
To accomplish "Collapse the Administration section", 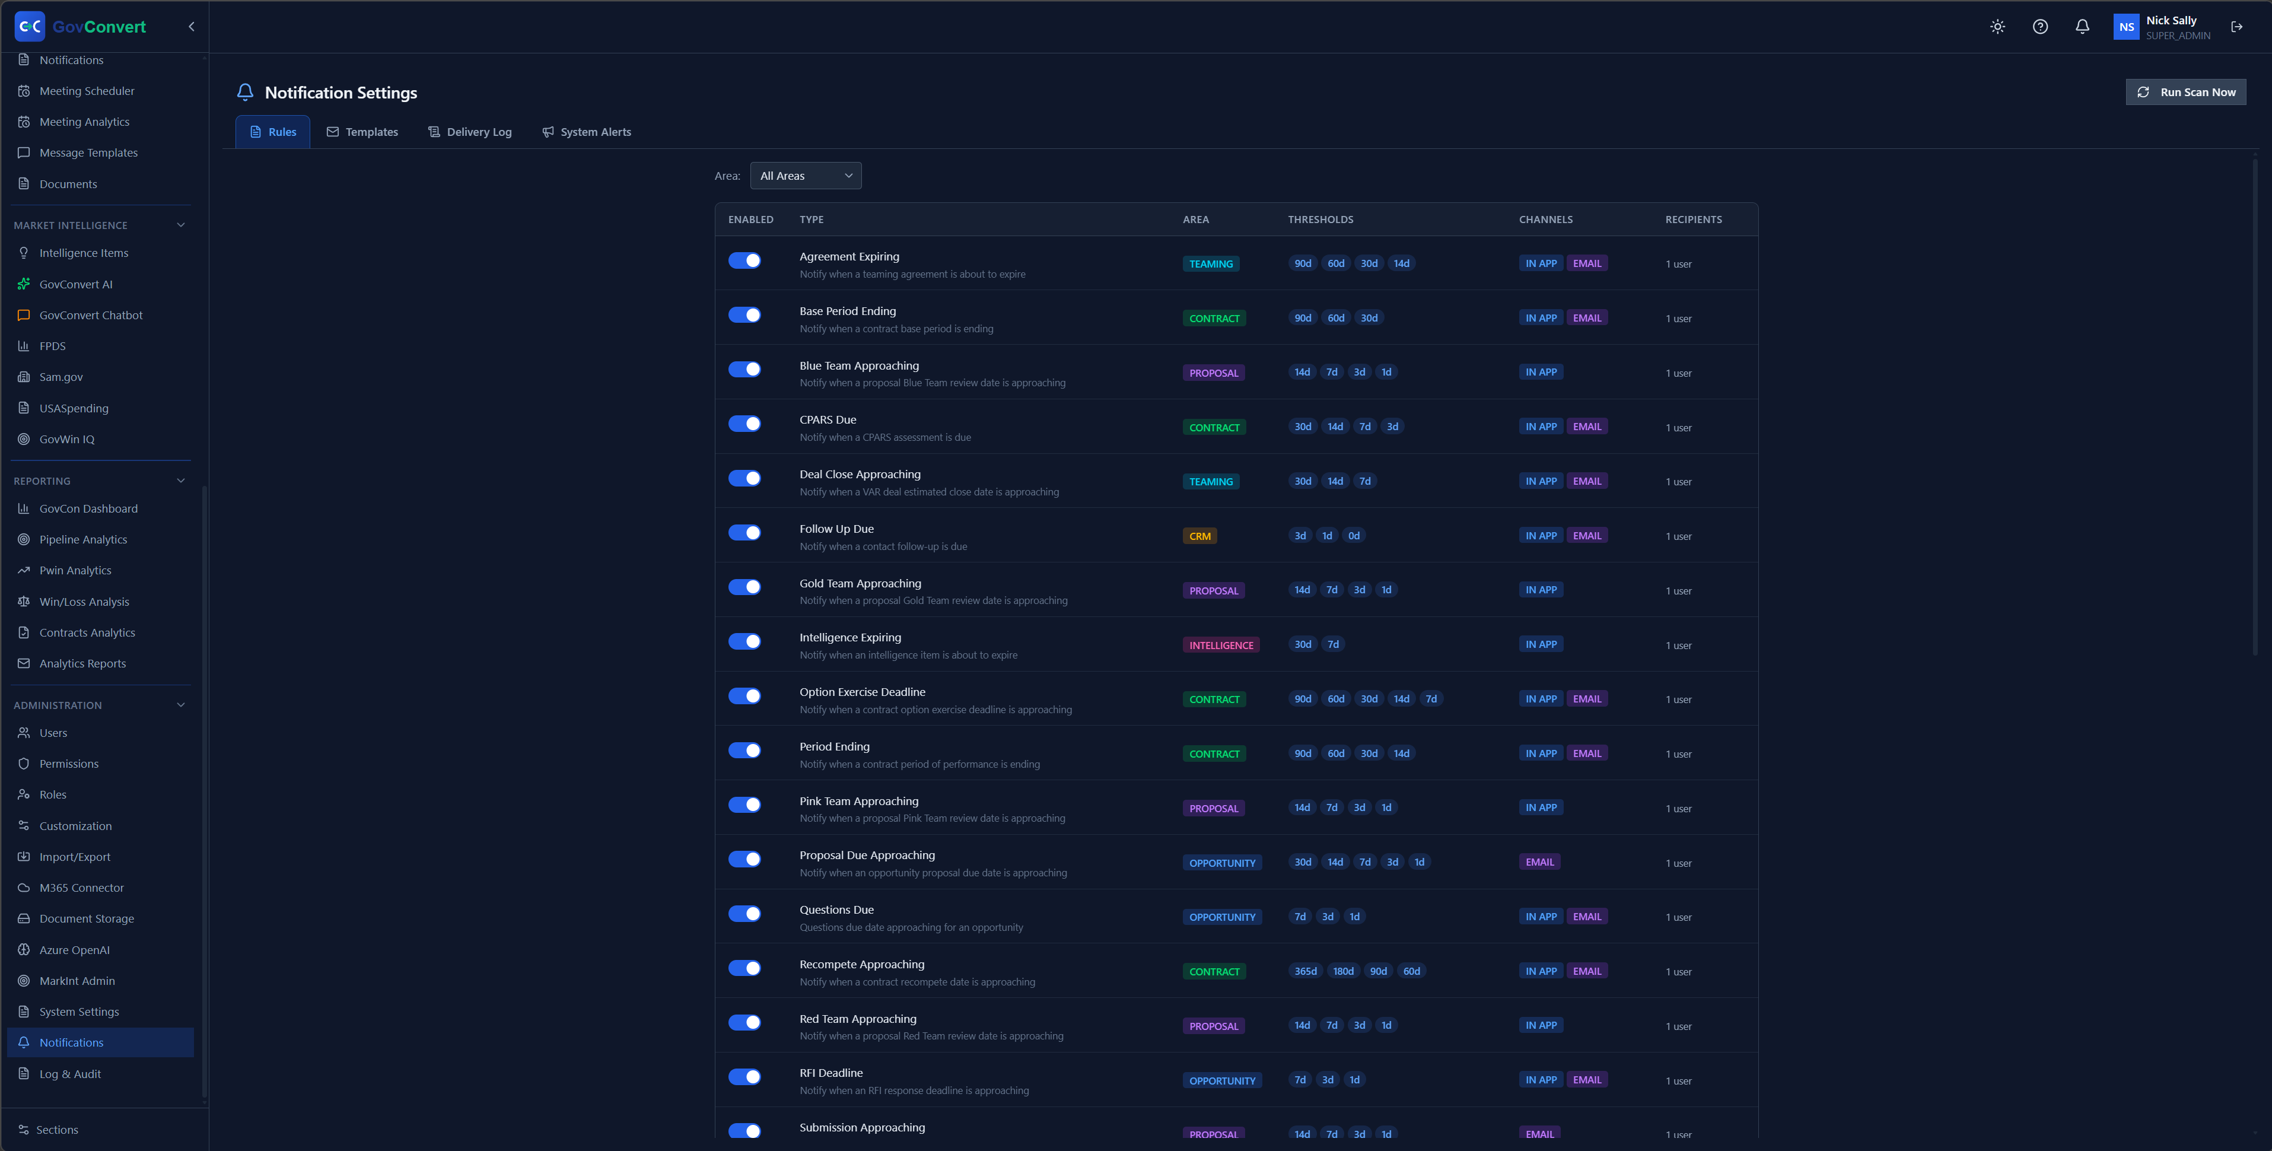I will [x=181, y=705].
